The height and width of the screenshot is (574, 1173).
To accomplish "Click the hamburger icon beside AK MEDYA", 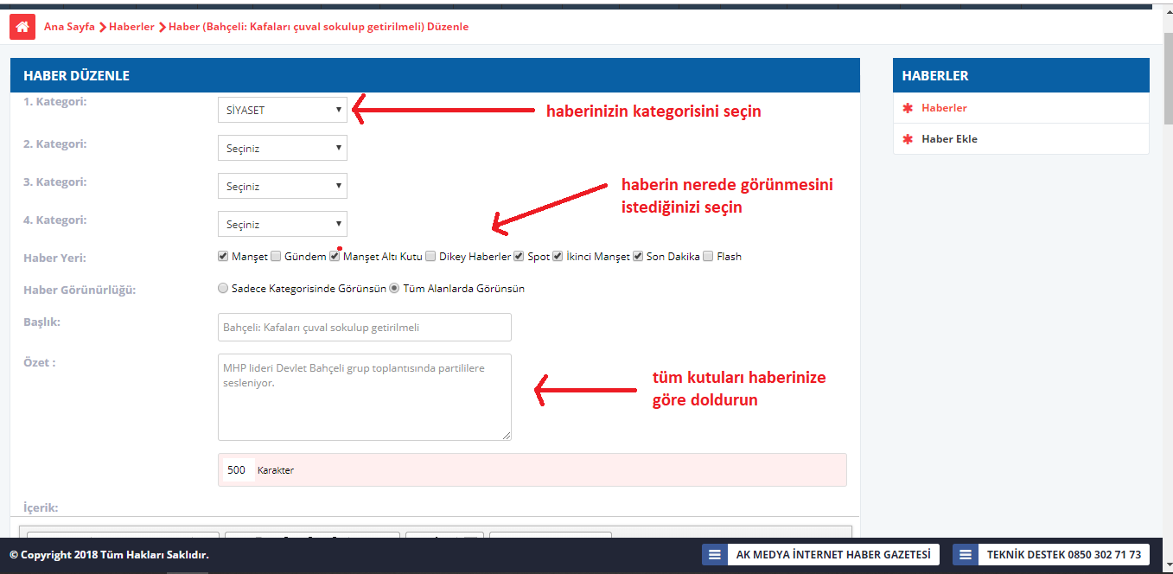I will (714, 554).
